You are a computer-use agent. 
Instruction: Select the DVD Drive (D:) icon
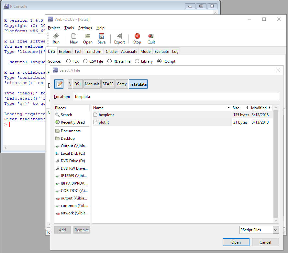pyautogui.click(x=58, y=161)
